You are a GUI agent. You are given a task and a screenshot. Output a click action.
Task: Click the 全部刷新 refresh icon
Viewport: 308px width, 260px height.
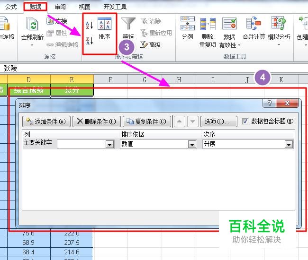(32, 24)
